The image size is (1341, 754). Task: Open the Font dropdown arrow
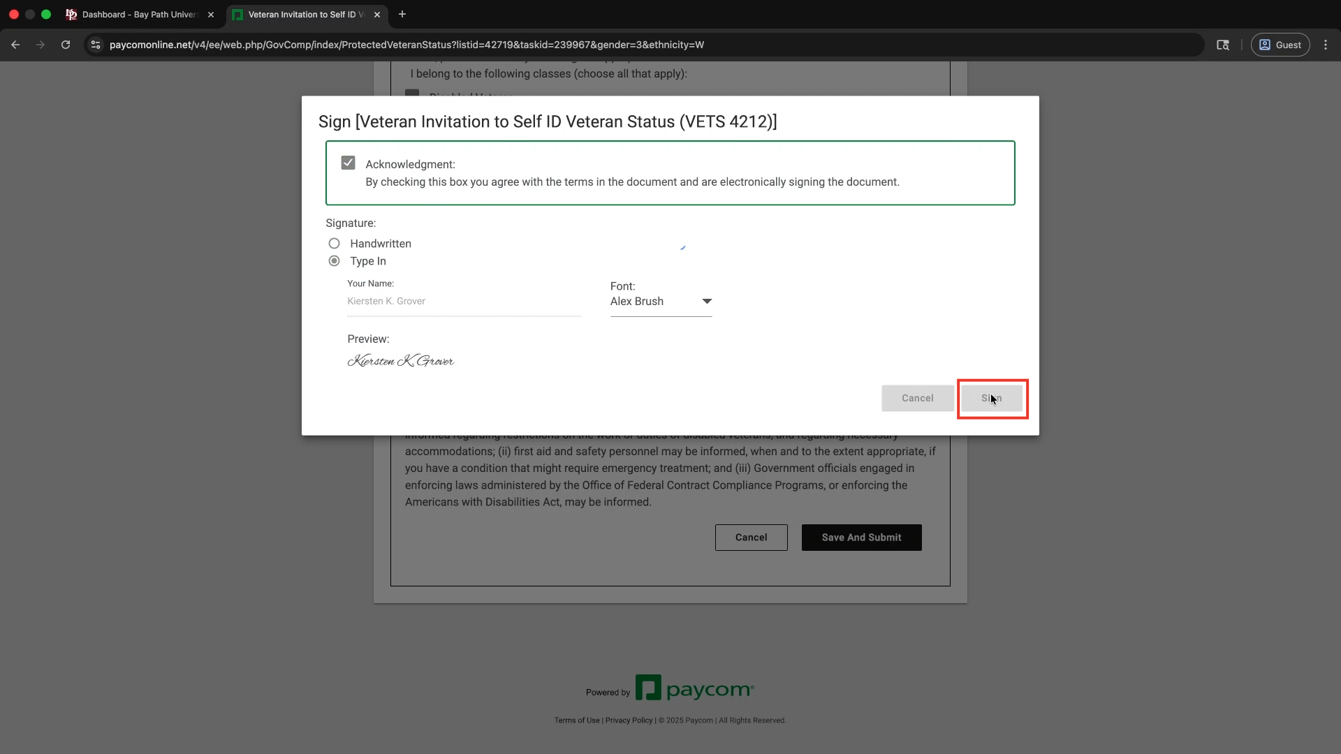tap(707, 302)
